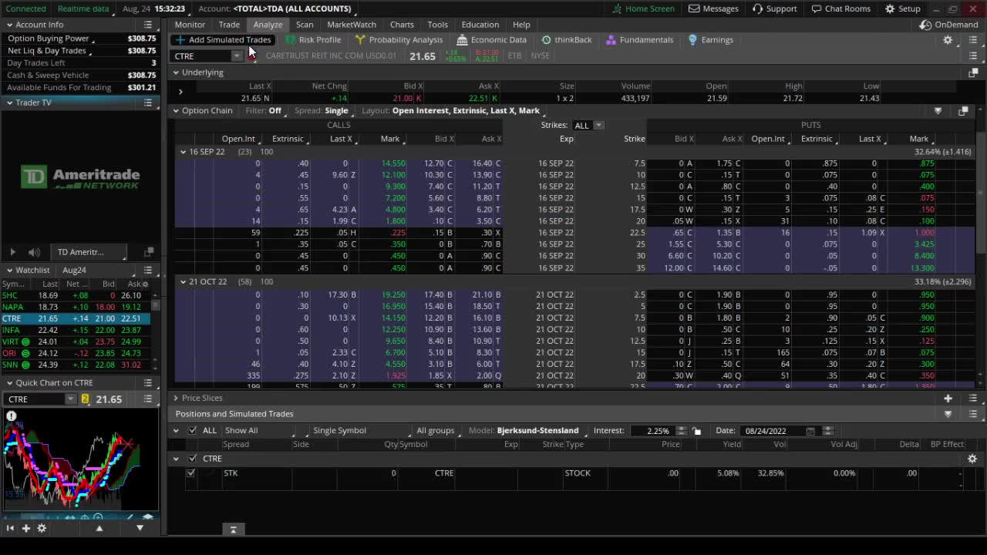Select NAPA in the watchlist

77,307
